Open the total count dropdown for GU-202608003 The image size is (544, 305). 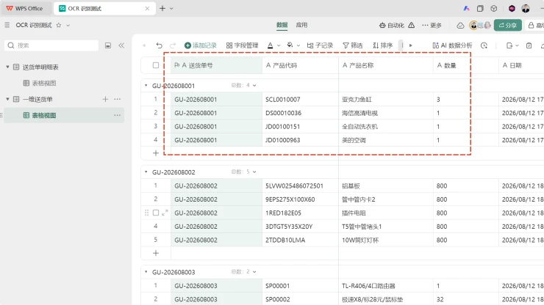(254, 272)
